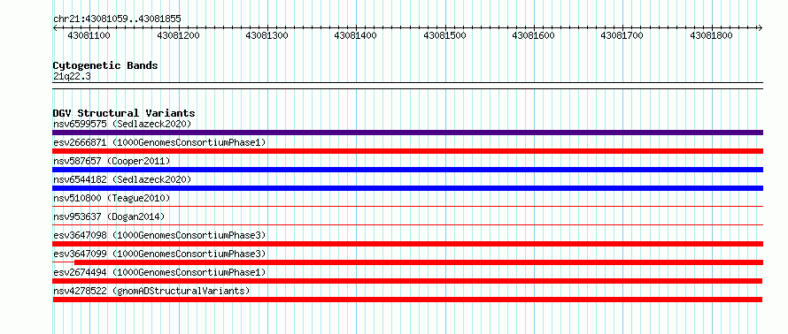This screenshot has width=788, height=334.
Task: Click nsv4278522 (gnomADStructuralVariants) label
Action: 151,291
